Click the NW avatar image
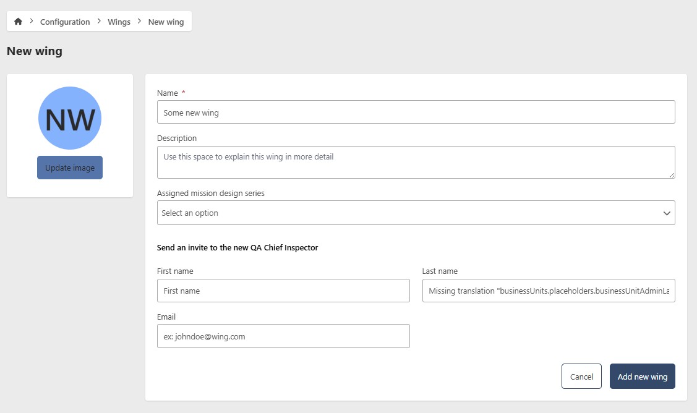 tap(70, 118)
